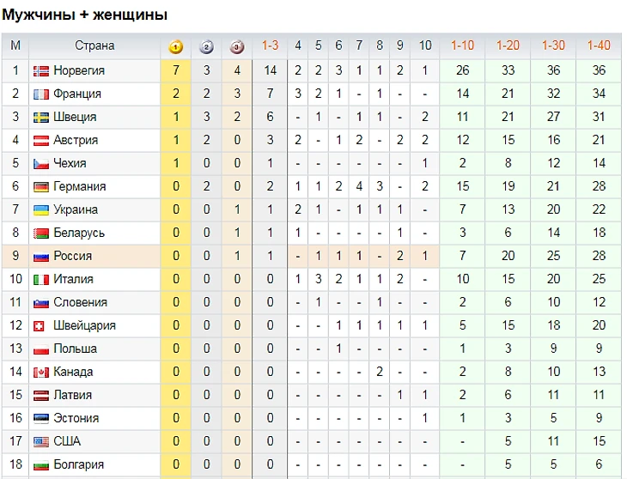The height and width of the screenshot is (479, 627).
Task: Click the 1-20 column header
Action: point(508,45)
